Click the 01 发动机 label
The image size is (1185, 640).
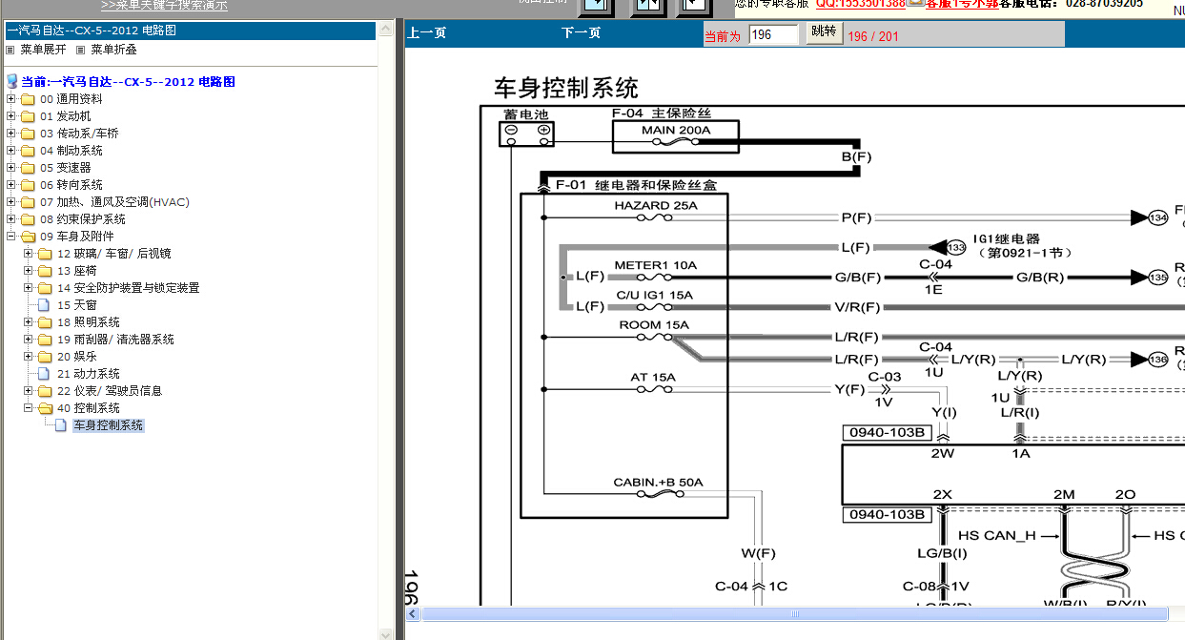(x=66, y=116)
